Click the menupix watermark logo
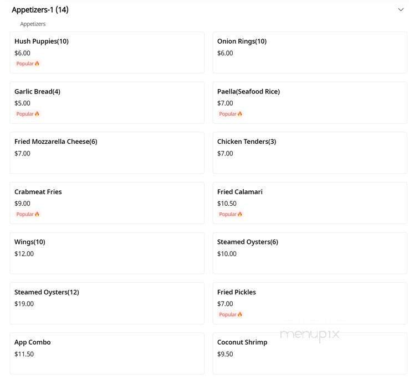 click(x=309, y=334)
